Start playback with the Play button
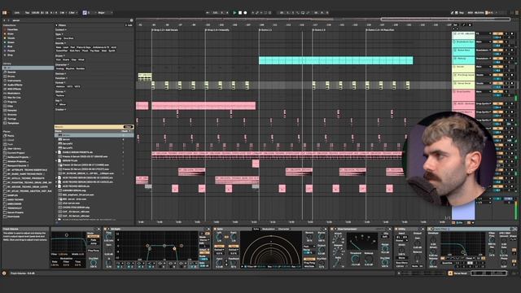 [234, 13]
